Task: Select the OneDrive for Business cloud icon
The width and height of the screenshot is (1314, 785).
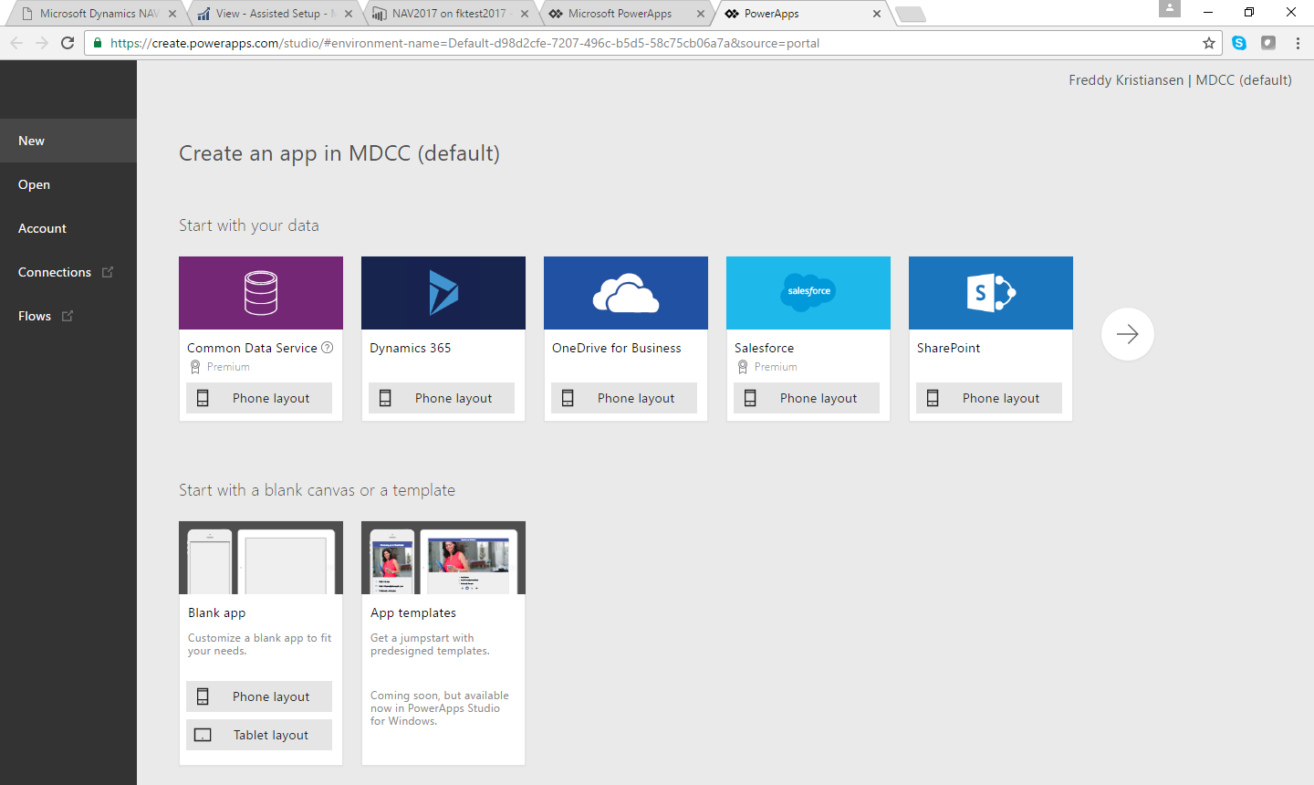Action: 626,293
